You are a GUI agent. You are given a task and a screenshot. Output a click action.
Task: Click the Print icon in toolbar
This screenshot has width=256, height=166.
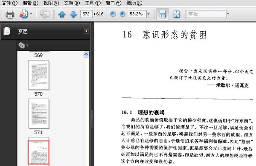coord(10,14)
